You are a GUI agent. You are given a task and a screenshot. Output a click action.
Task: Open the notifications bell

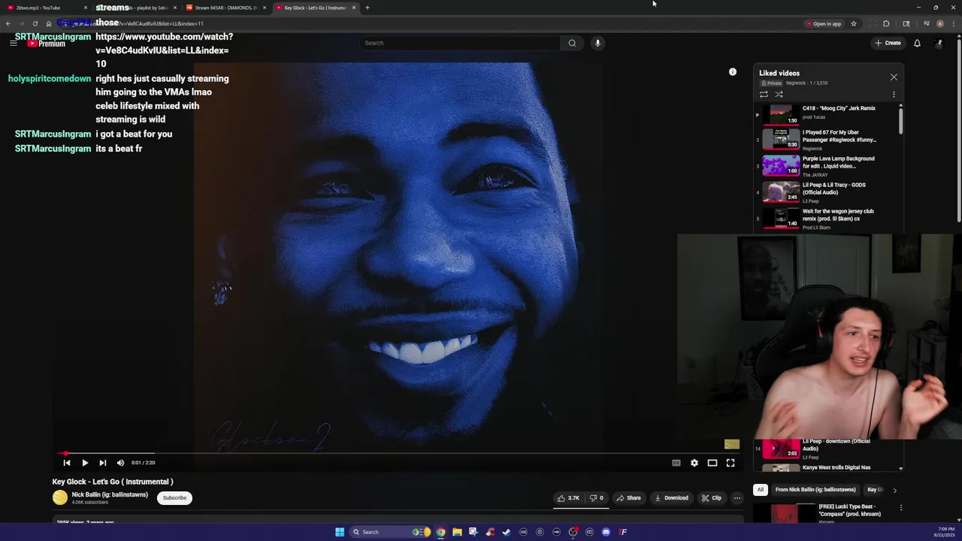pos(917,43)
